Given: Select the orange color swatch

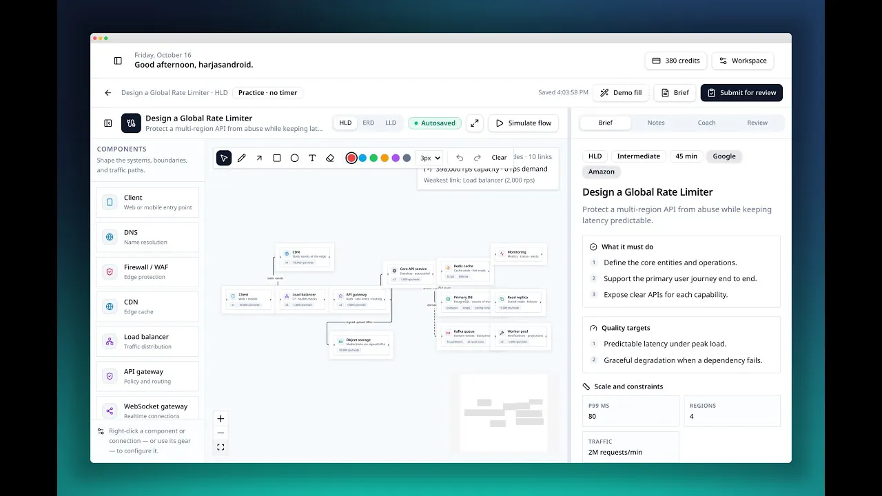Looking at the screenshot, I should [x=384, y=158].
